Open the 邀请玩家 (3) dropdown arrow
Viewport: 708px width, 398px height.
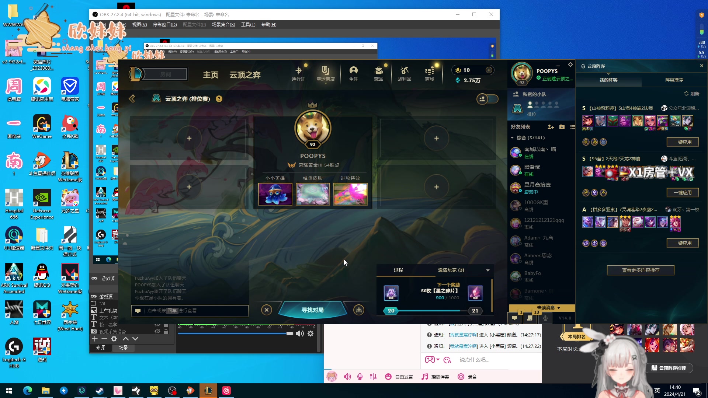pos(488,270)
